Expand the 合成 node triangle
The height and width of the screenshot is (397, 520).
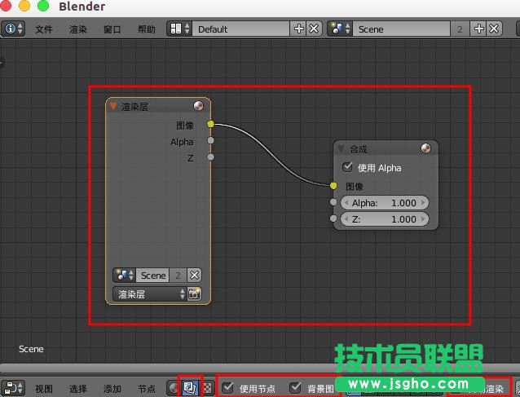pyautogui.click(x=341, y=148)
